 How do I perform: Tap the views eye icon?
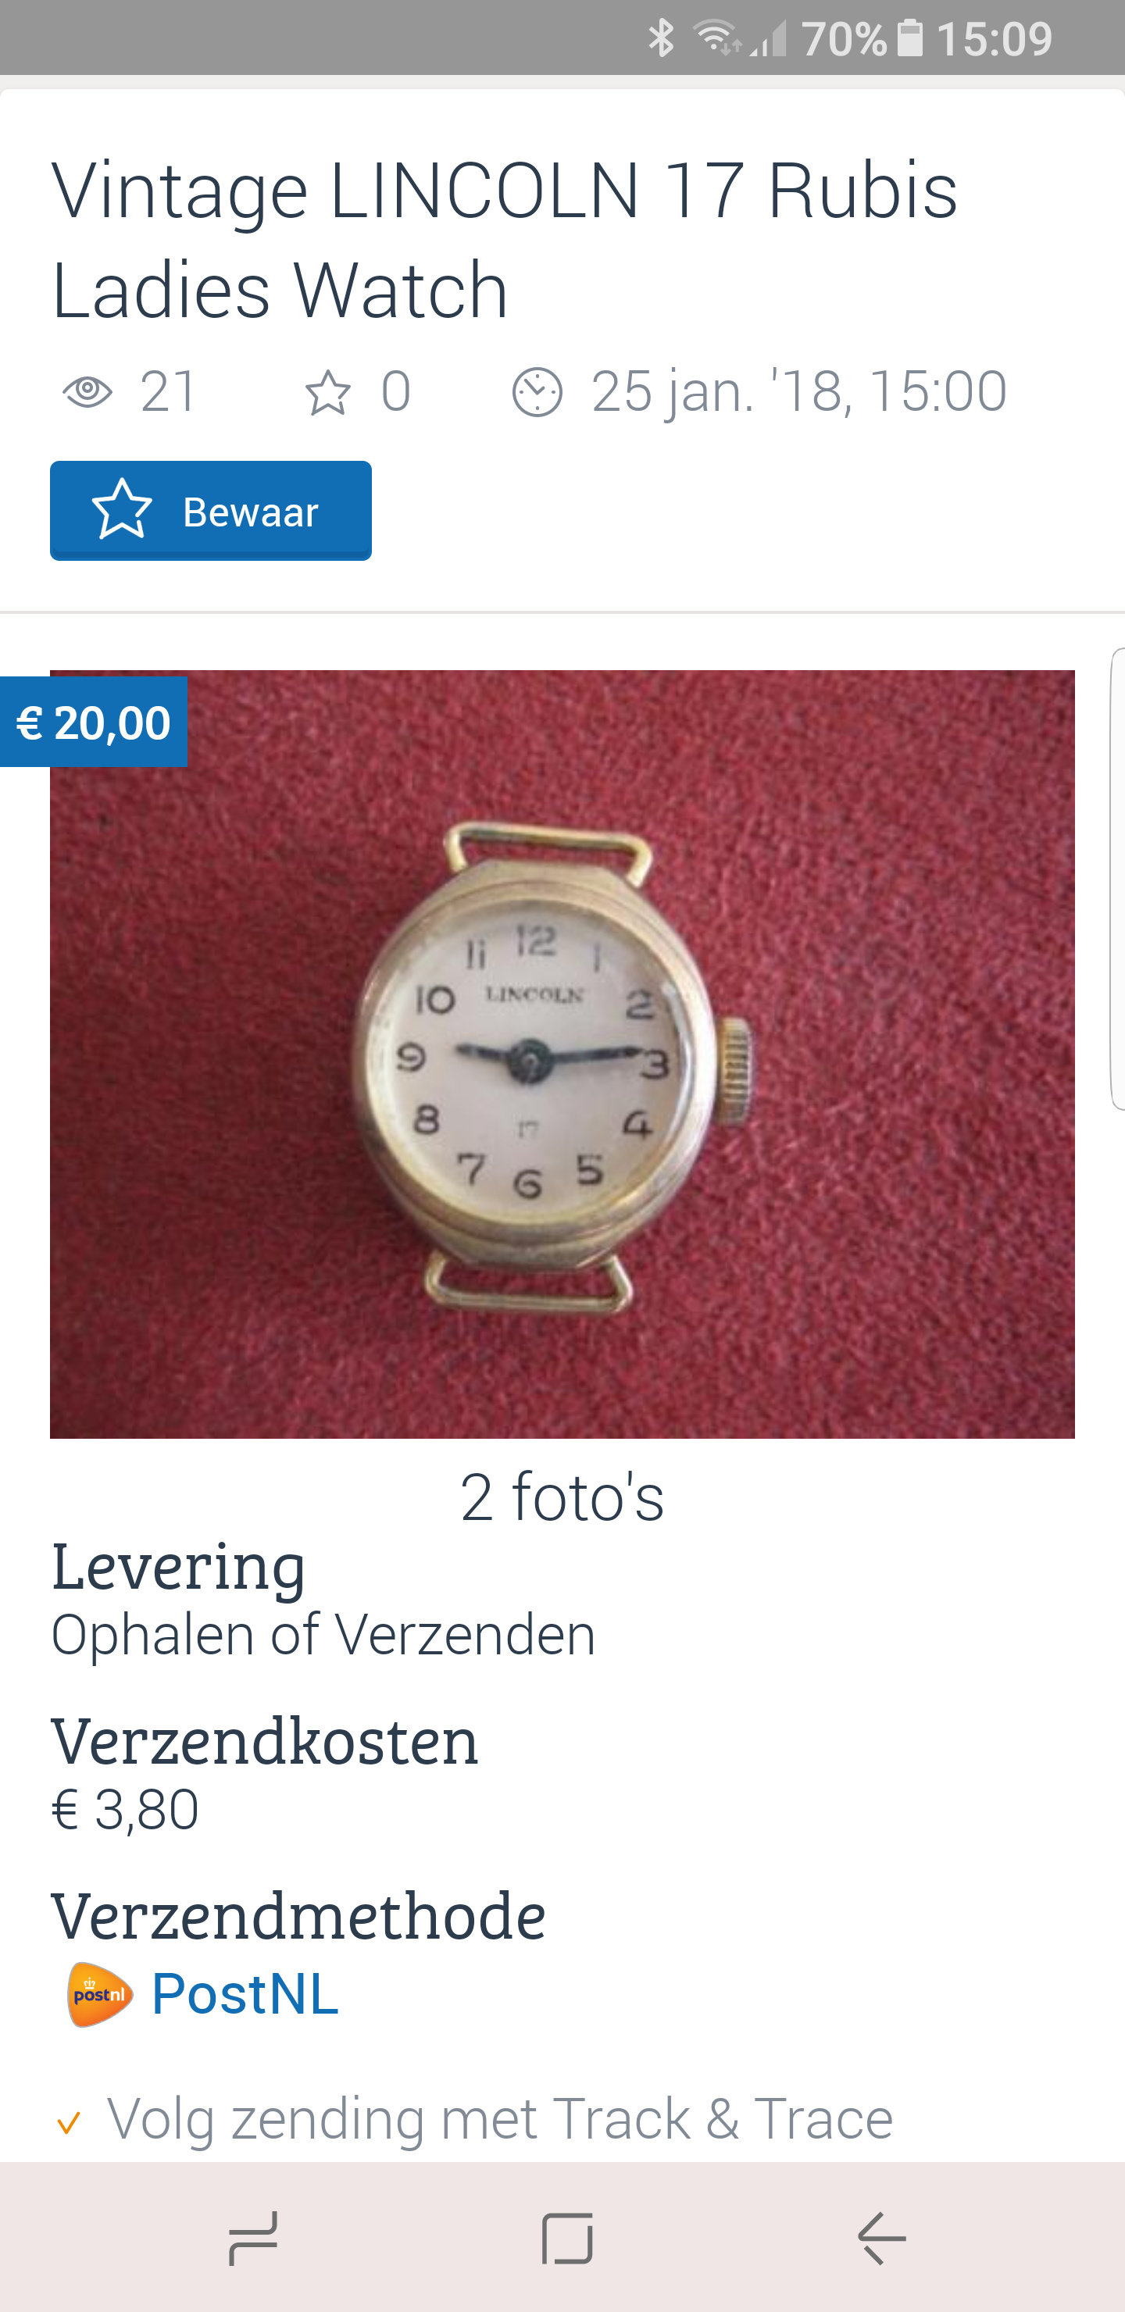click(x=87, y=391)
